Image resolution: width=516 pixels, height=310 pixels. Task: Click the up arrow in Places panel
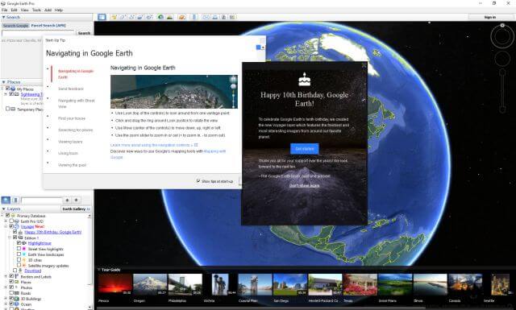[x=68, y=200]
